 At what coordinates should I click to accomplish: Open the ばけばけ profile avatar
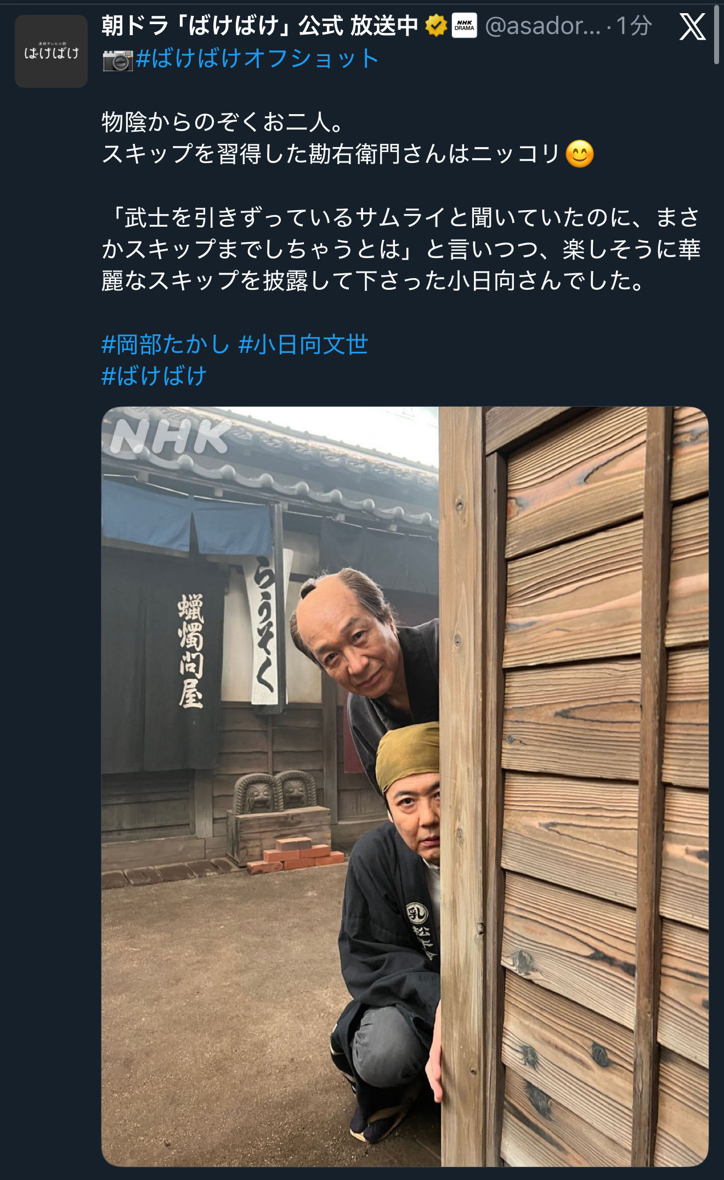pyautogui.click(x=51, y=52)
